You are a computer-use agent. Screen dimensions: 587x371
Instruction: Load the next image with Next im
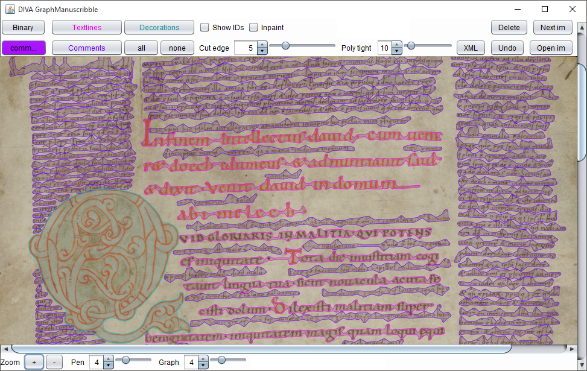[553, 27]
